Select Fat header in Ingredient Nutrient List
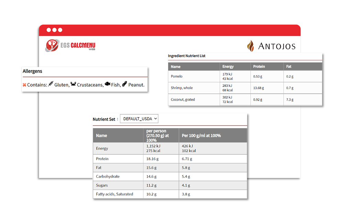 (289, 67)
